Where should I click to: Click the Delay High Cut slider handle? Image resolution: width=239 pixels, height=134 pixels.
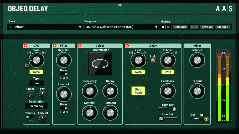174,109
